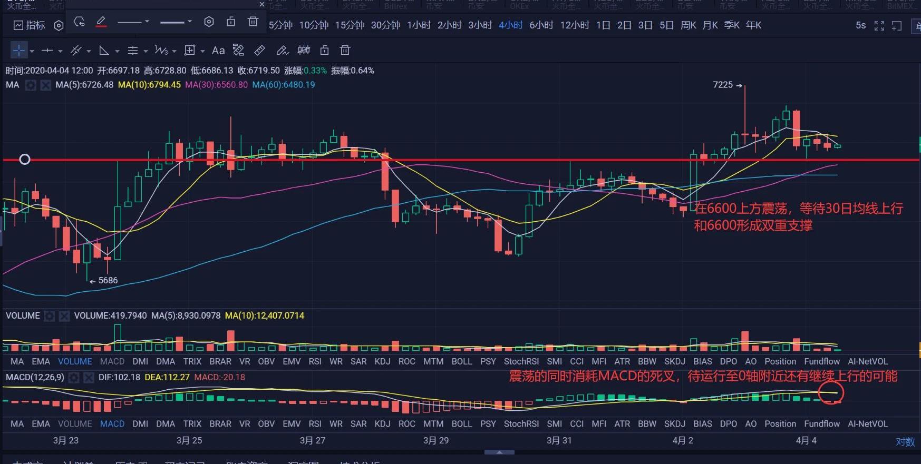Image resolution: width=921 pixels, height=464 pixels.
Task: Enter fullscreen chart mode
Action: 879,25
